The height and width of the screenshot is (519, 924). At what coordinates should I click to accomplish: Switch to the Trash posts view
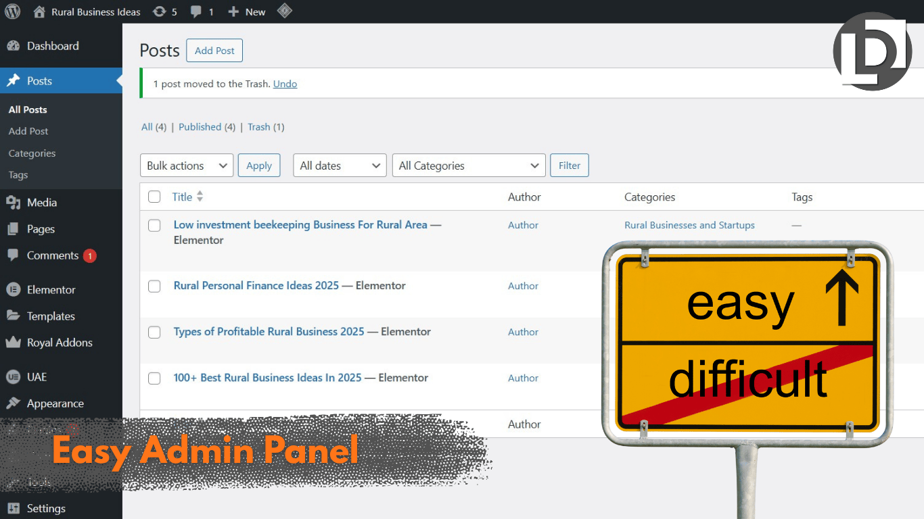point(258,127)
